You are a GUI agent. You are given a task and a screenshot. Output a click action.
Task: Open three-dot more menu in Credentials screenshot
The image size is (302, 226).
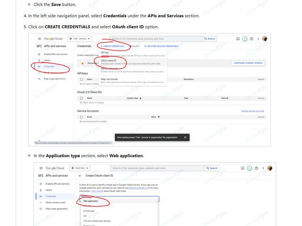(258, 39)
